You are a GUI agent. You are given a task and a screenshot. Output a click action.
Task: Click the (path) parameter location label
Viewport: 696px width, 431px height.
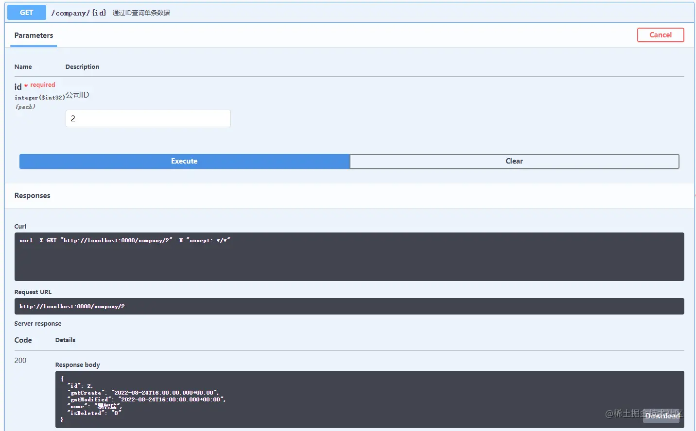(25, 107)
